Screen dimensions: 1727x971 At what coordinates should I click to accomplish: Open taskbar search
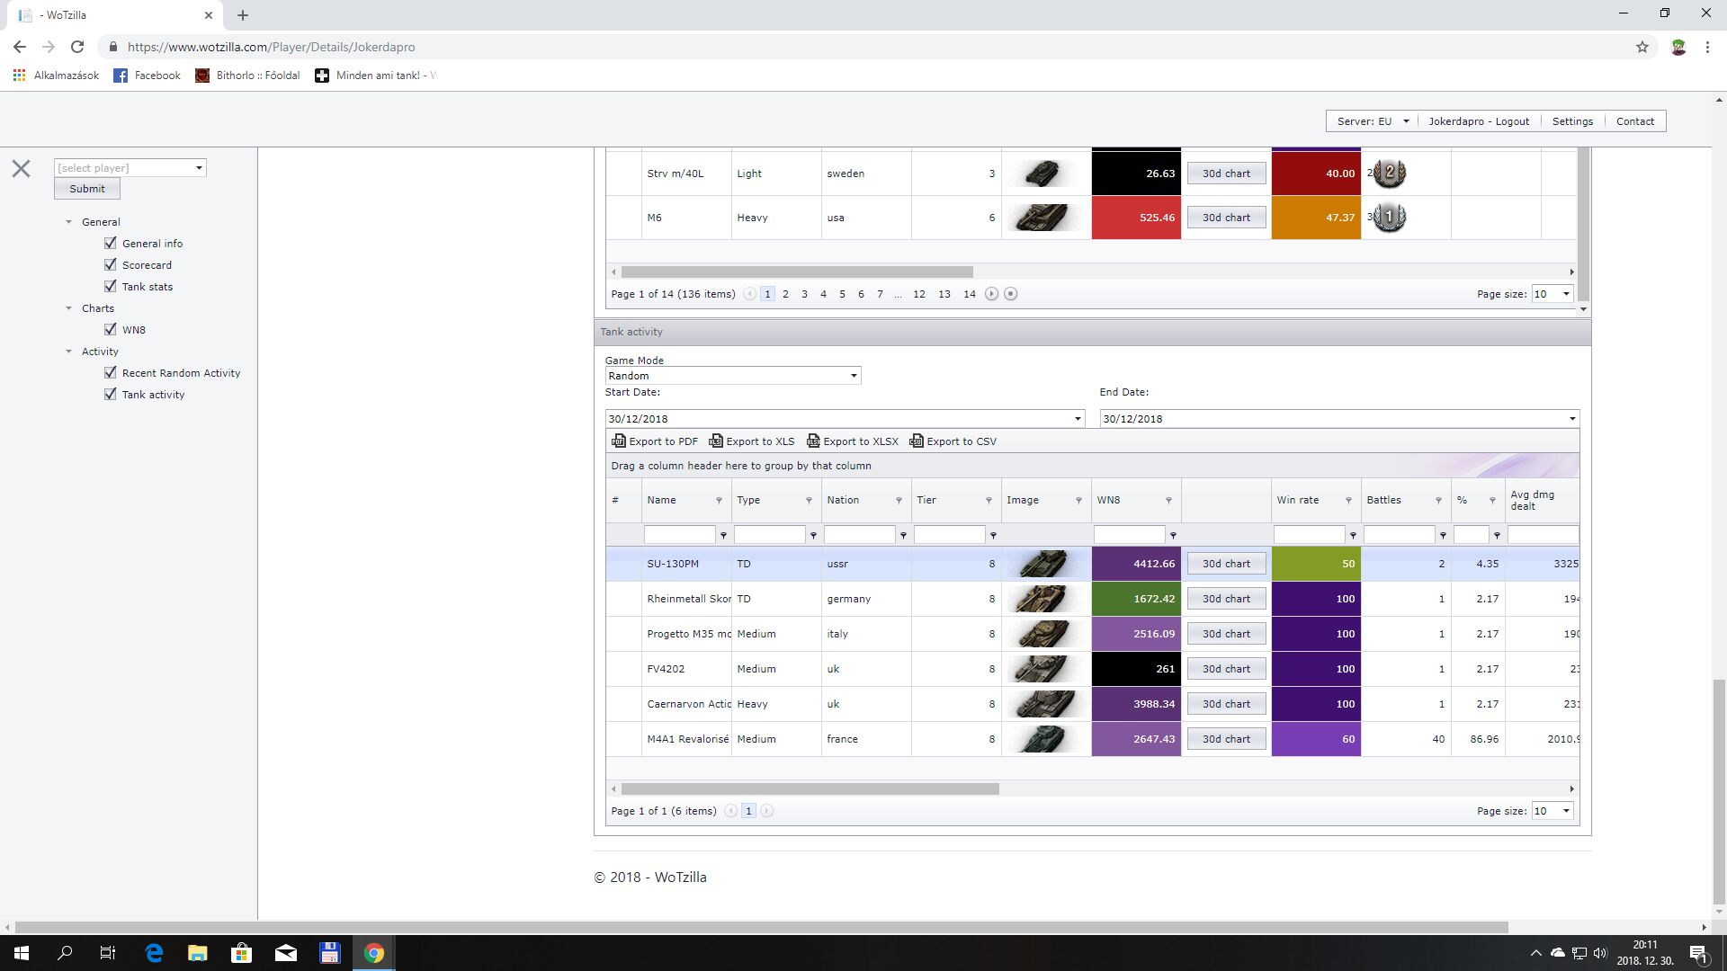coord(65,953)
